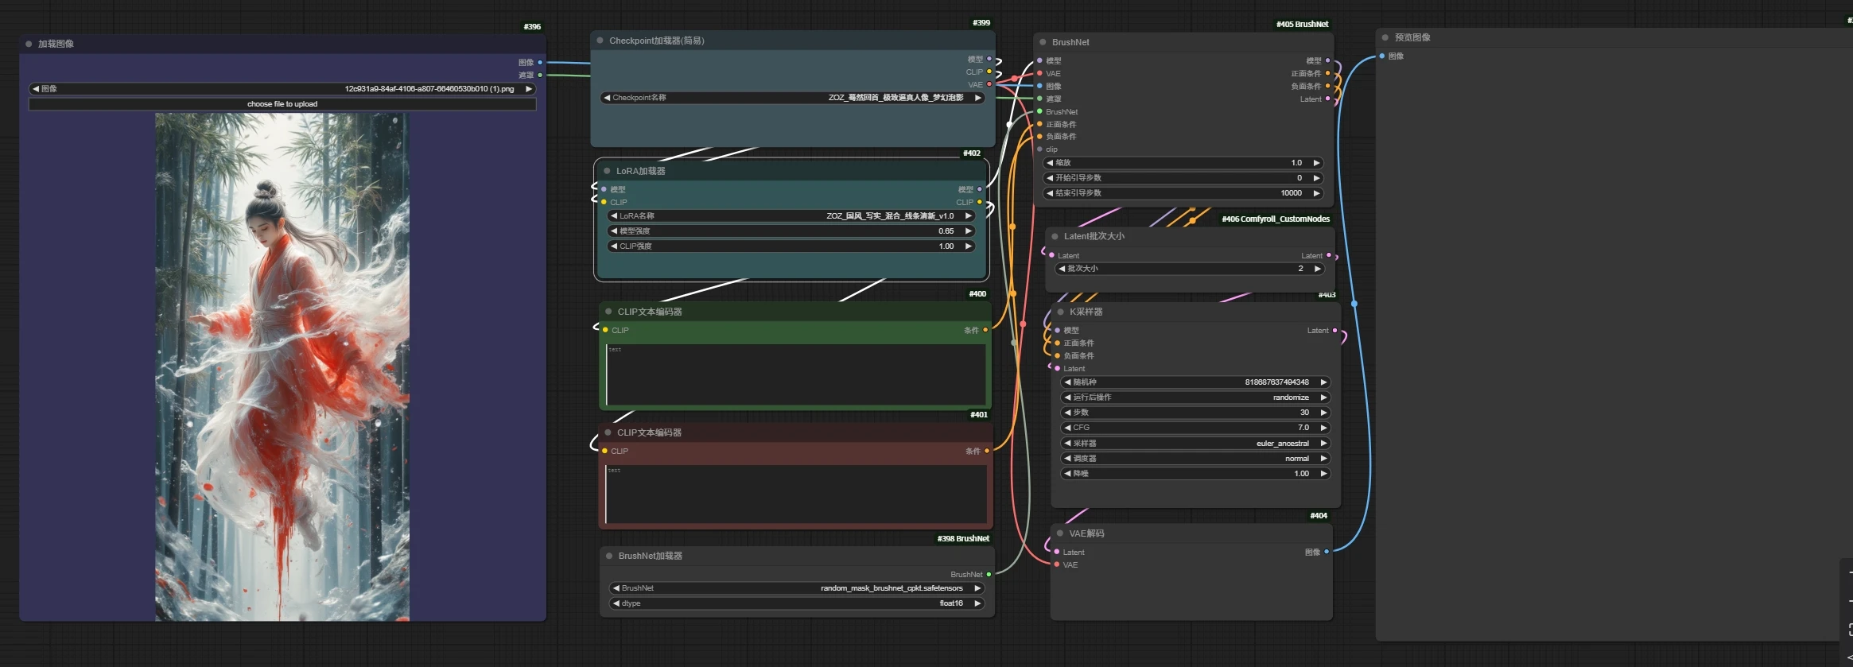Viewport: 1853px width, 667px height.
Task: Click the Latent output port on the K采样器 node
Action: 1334,331
